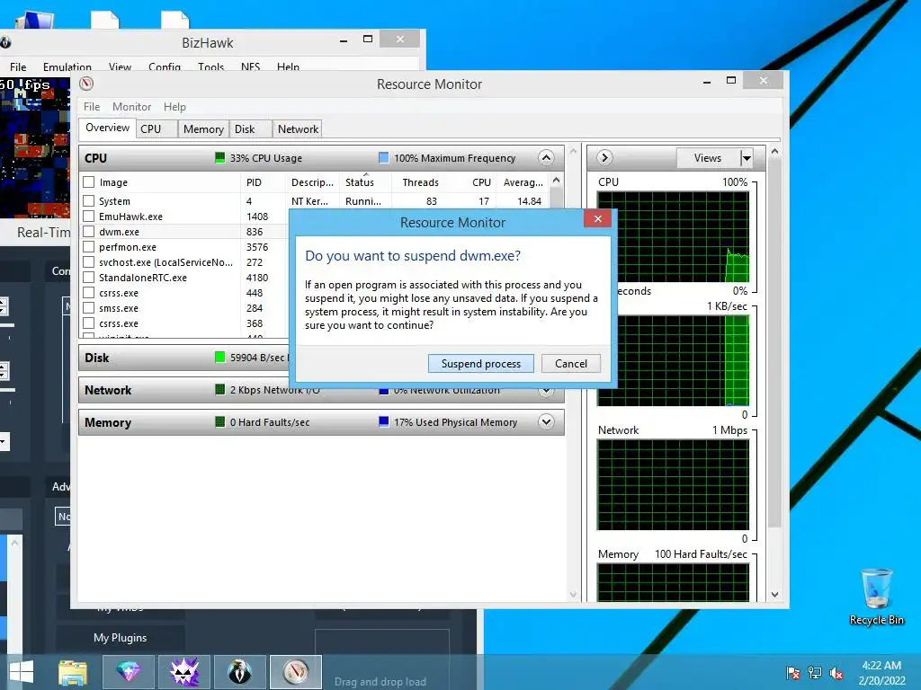Open the Network tab
Image resolution: width=921 pixels, height=690 pixels.
(298, 129)
